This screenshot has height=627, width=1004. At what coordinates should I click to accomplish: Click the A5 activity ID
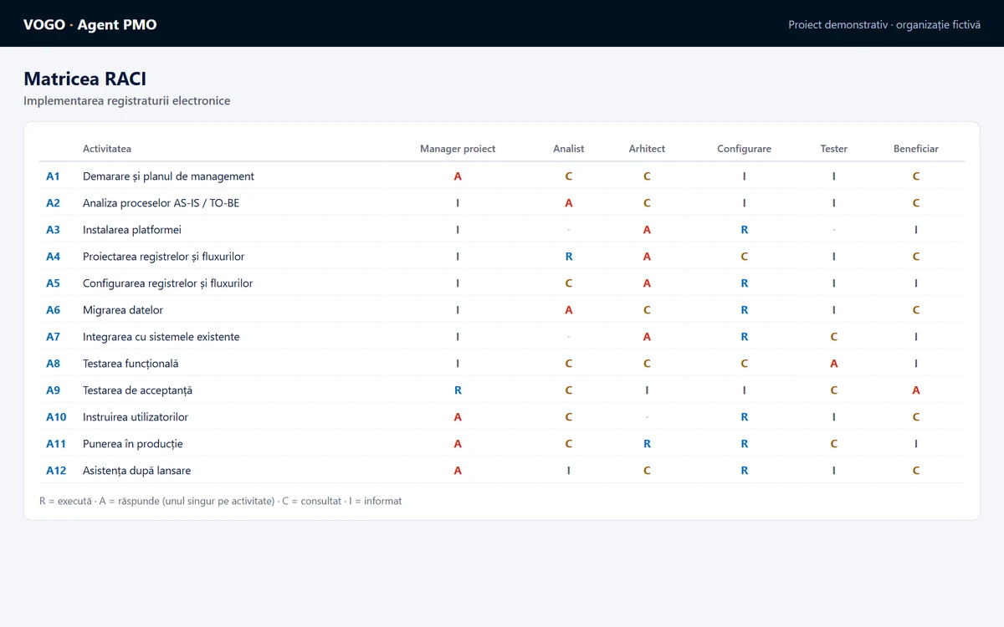coord(53,283)
